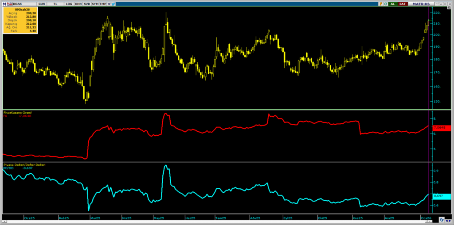
Task: Open the SYM menu item
Action: point(95,4)
